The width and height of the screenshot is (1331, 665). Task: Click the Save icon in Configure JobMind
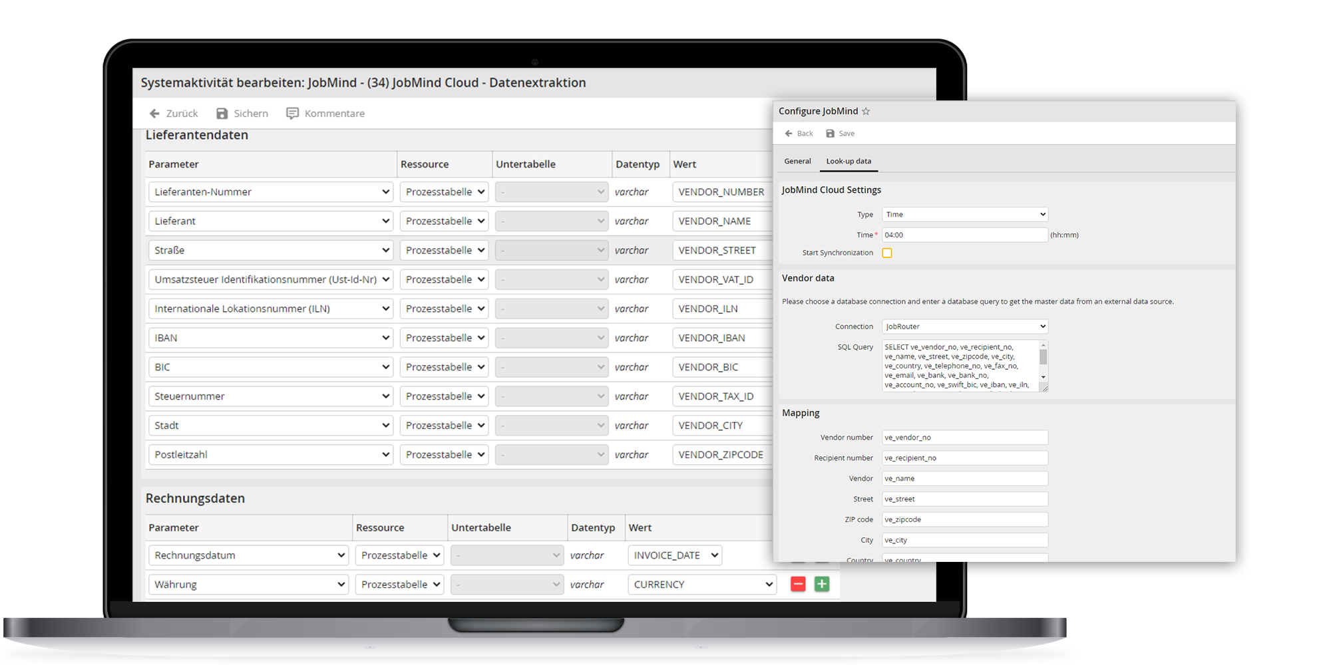click(x=831, y=134)
